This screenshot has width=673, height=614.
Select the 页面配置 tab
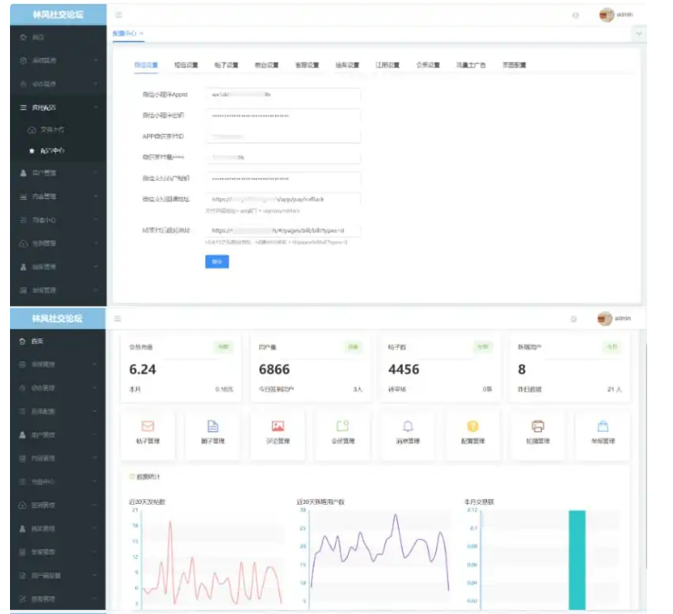click(x=514, y=65)
